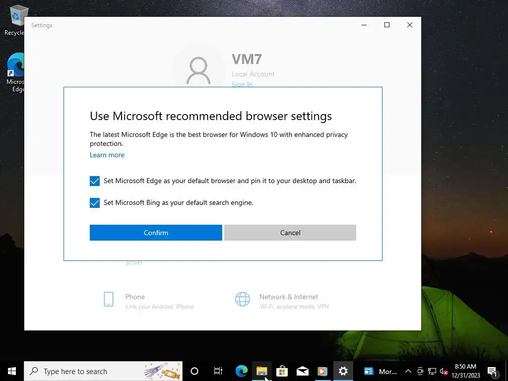The image size is (508, 381).
Task: Open Task View from the taskbar
Action: click(x=218, y=371)
